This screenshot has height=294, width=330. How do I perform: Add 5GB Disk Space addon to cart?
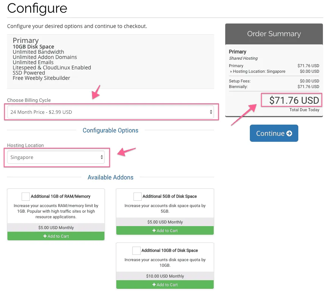(165, 231)
